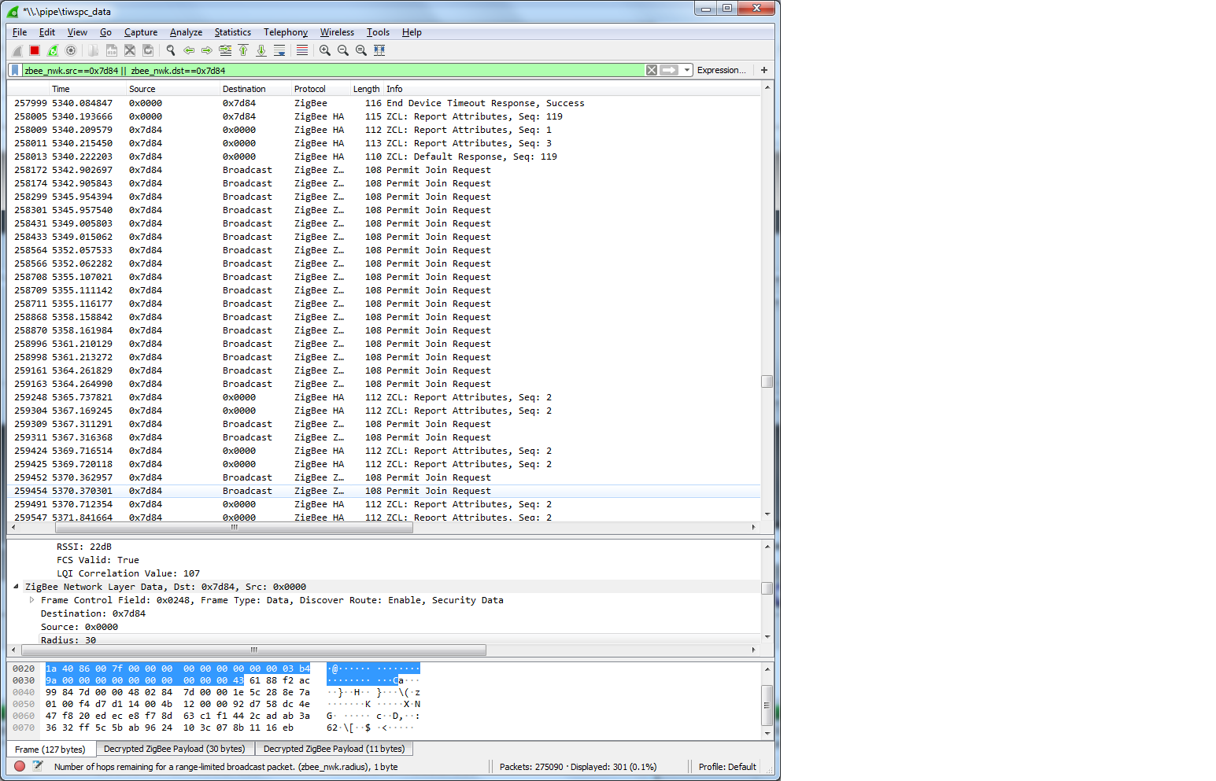Sort packets by the Info column

coord(572,89)
